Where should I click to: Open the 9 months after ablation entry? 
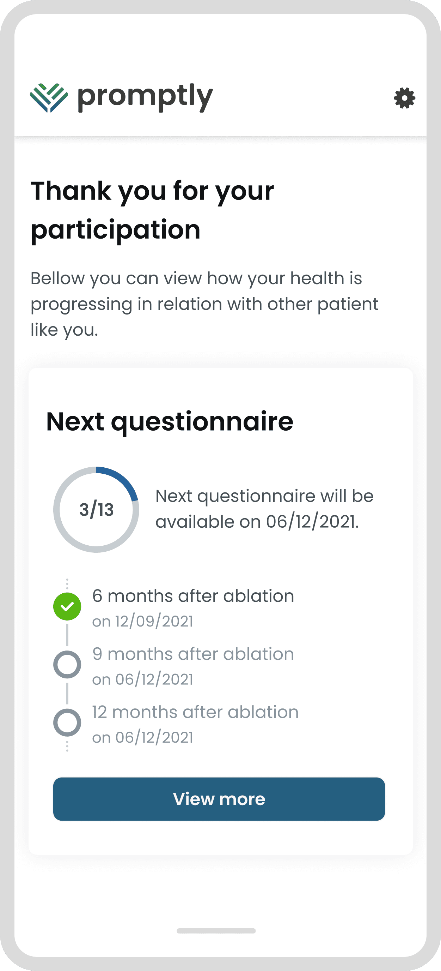[x=193, y=654]
